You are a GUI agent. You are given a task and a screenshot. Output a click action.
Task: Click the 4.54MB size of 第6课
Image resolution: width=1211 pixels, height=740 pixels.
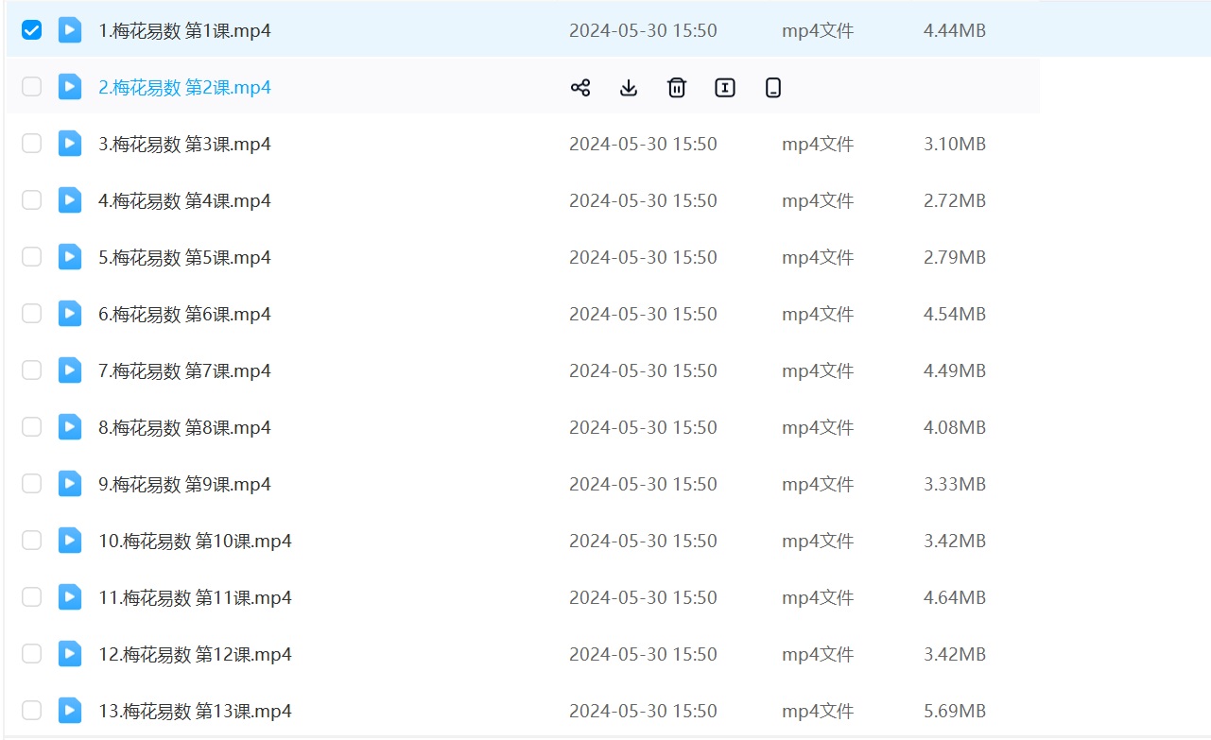[x=954, y=315]
